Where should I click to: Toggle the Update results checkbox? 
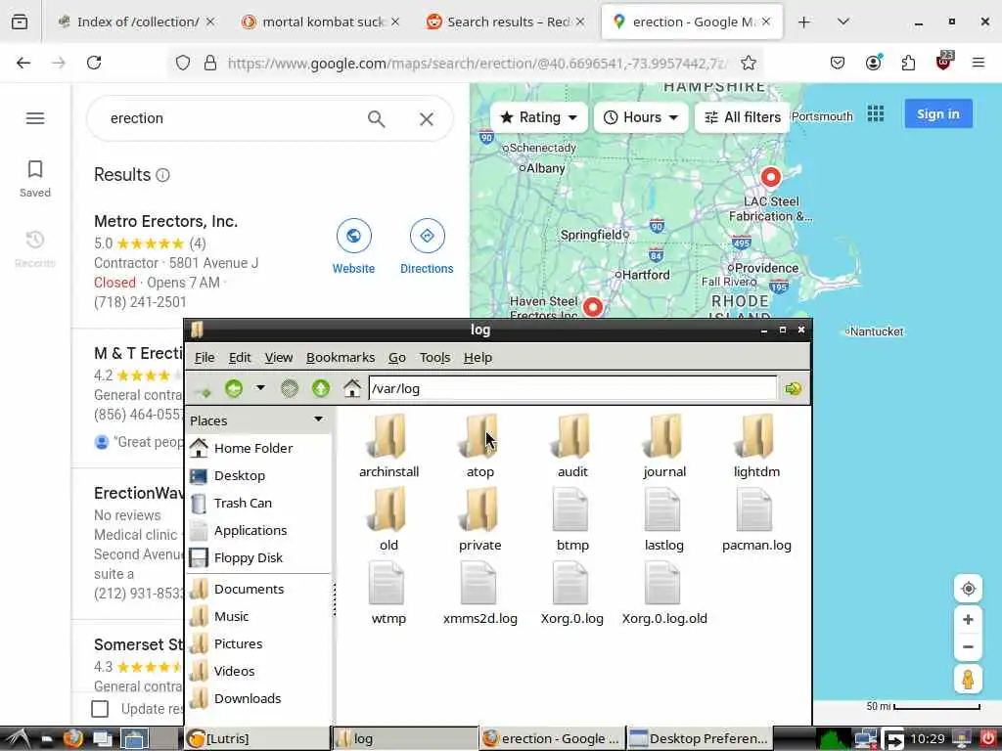(x=100, y=709)
